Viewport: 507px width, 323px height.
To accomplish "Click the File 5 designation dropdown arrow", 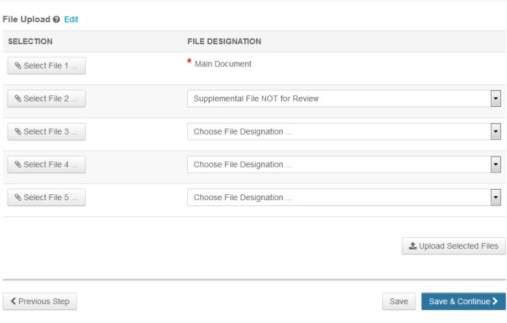I will click(x=495, y=198).
